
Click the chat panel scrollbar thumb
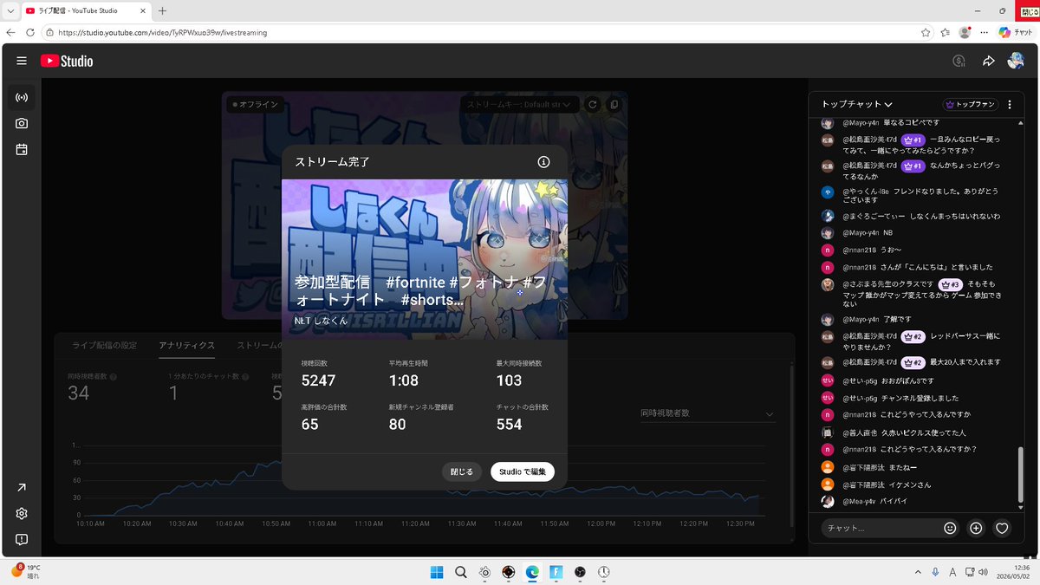point(1019,477)
